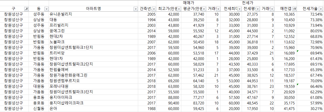Open the 최고가(만원) column filter dropdown
The width and height of the screenshot is (324, 112).
point(179,9)
